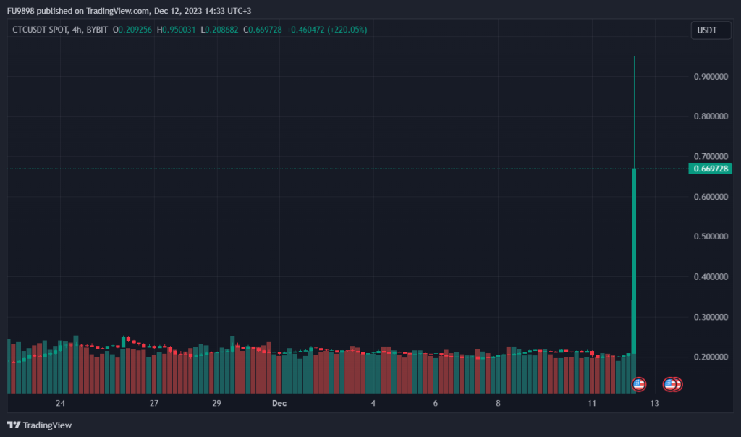741x437 pixels.
Task: Click the 24 date label on time axis
Action: pos(60,403)
